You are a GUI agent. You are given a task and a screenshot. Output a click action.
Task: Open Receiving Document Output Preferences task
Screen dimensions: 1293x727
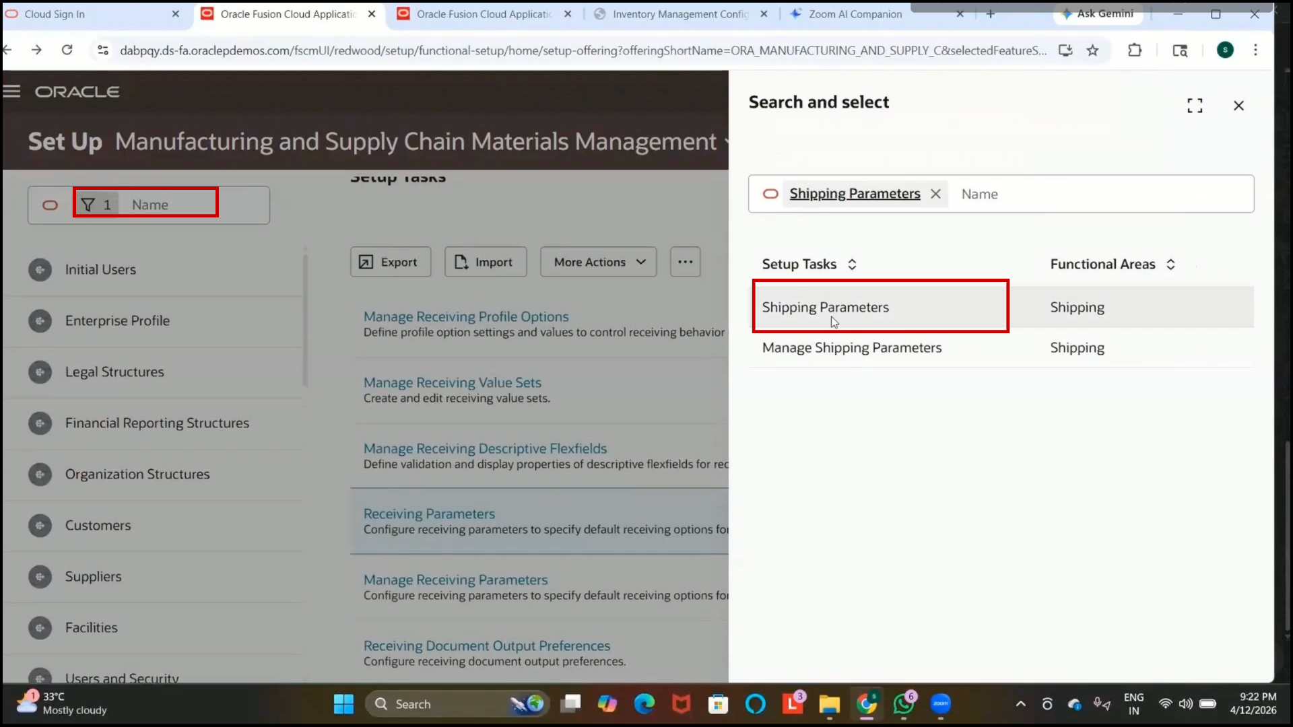click(487, 646)
